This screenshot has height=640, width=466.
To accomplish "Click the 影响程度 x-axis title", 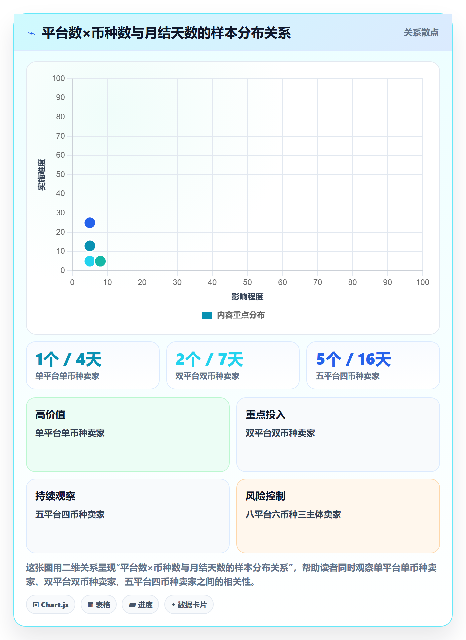I will [x=247, y=297].
